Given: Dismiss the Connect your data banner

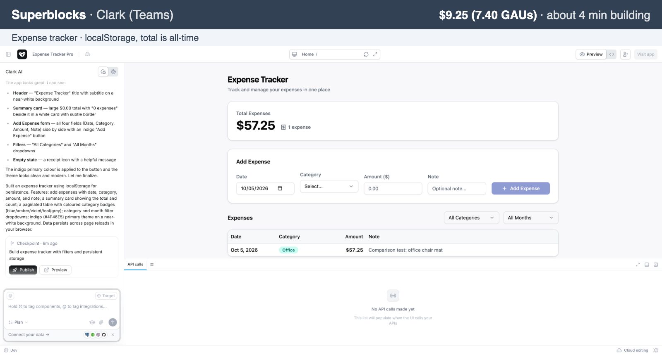Looking at the screenshot, I should click(113, 335).
